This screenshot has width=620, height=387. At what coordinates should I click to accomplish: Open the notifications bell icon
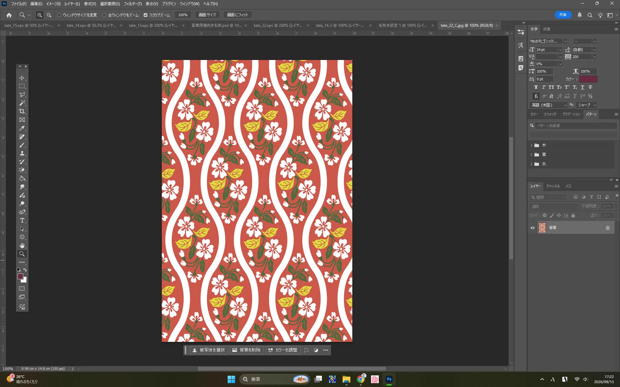580,15
